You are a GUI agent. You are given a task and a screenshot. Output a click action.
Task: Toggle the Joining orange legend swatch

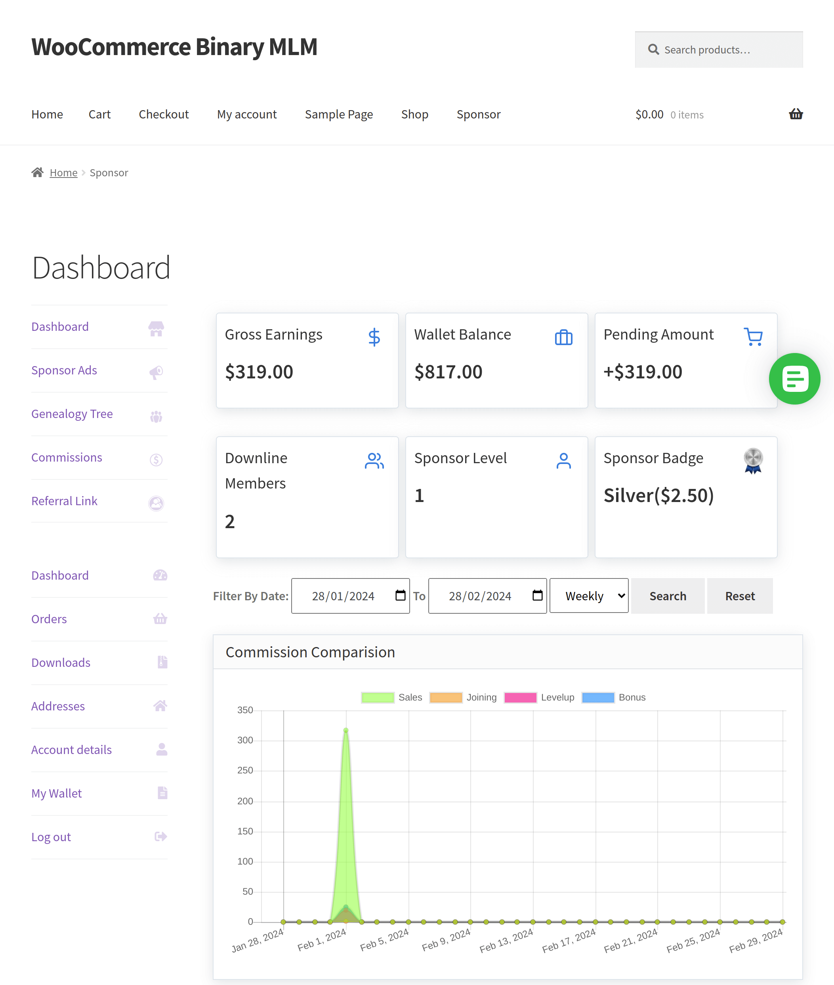445,697
